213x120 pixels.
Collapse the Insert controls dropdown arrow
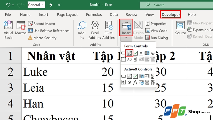(x=126, y=38)
